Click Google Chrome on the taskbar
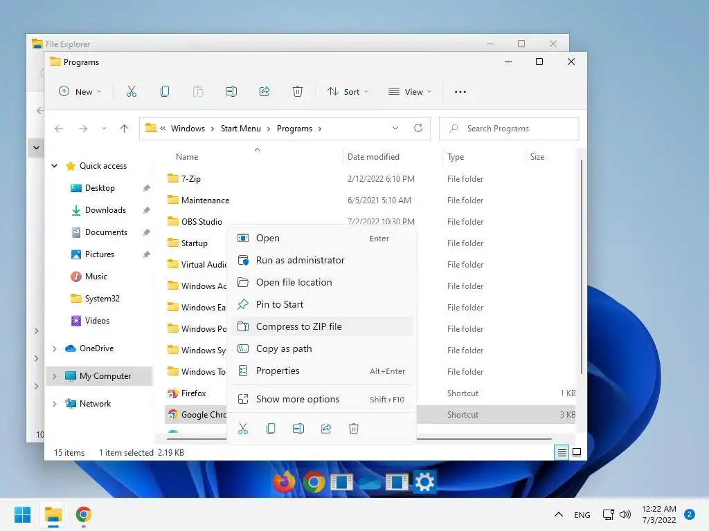709x531 pixels. click(84, 514)
